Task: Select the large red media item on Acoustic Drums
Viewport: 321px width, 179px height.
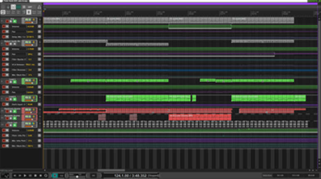Action: click(200, 117)
